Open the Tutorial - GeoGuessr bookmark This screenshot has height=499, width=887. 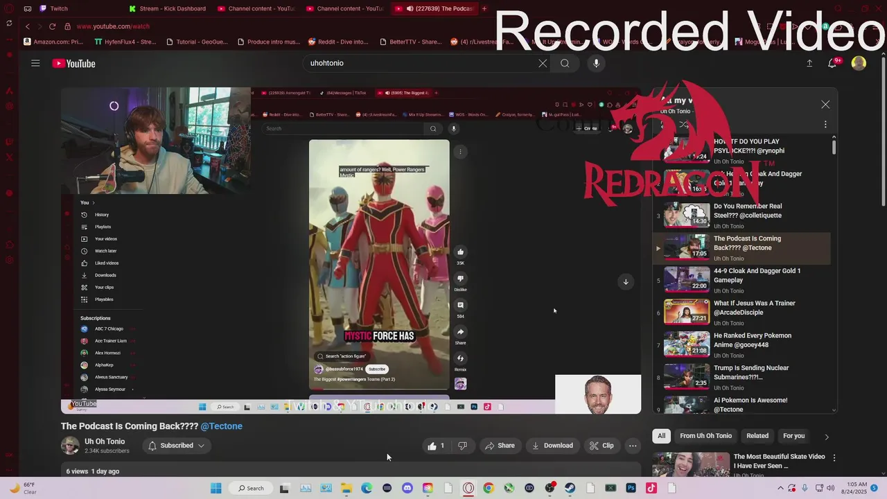pyautogui.click(x=197, y=42)
